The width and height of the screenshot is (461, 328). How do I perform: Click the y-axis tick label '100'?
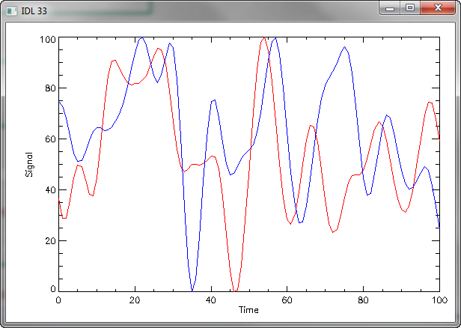coord(46,39)
